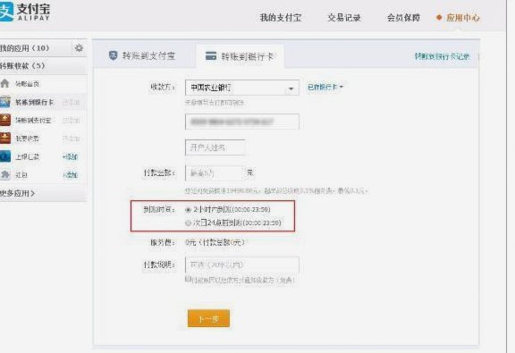Open the 转账到银行卡记录 link
This screenshot has width=515, height=353.
click(x=442, y=56)
